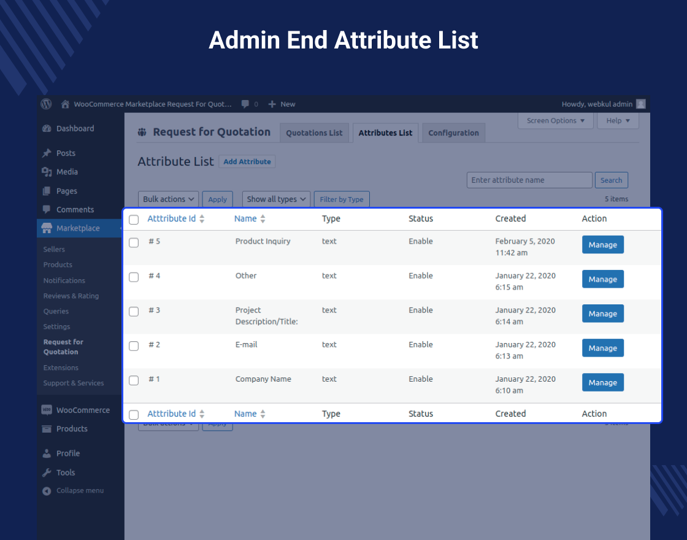Screen dimensions: 687x540
Task: Check the box for attribute # 2
Action: pos(134,346)
